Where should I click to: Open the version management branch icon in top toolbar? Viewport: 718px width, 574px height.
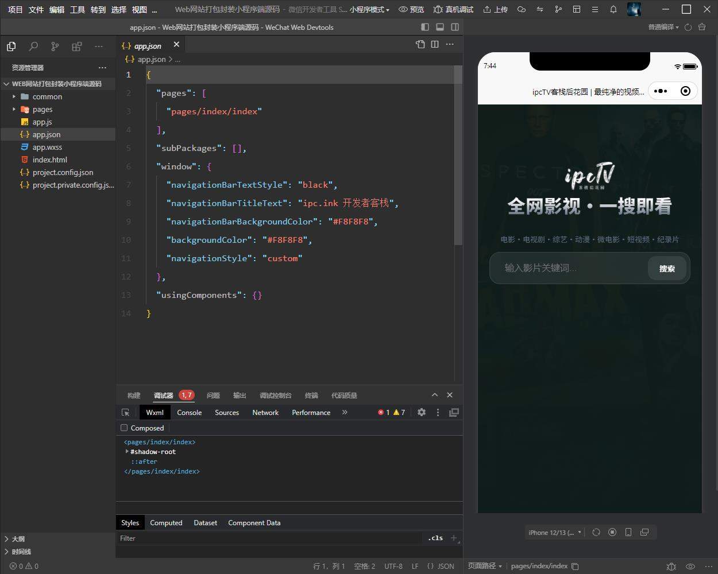pos(558,9)
